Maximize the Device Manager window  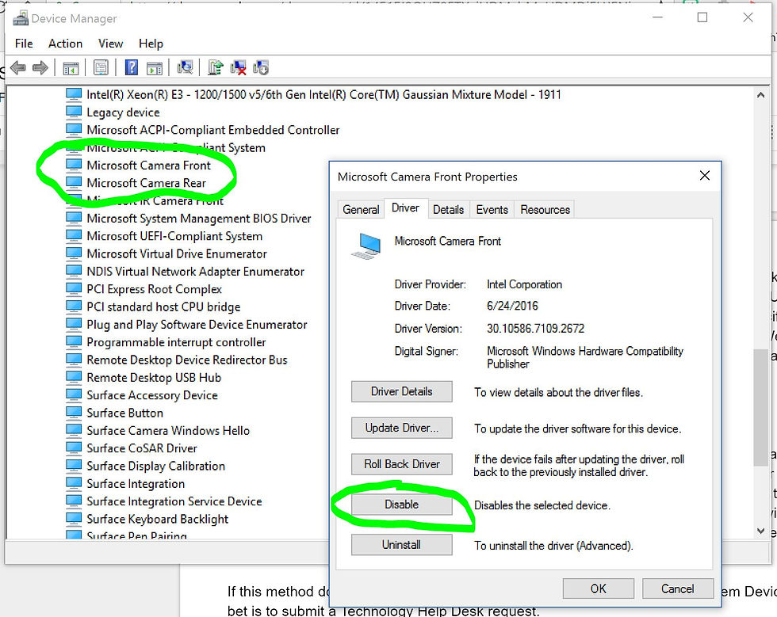click(x=702, y=18)
